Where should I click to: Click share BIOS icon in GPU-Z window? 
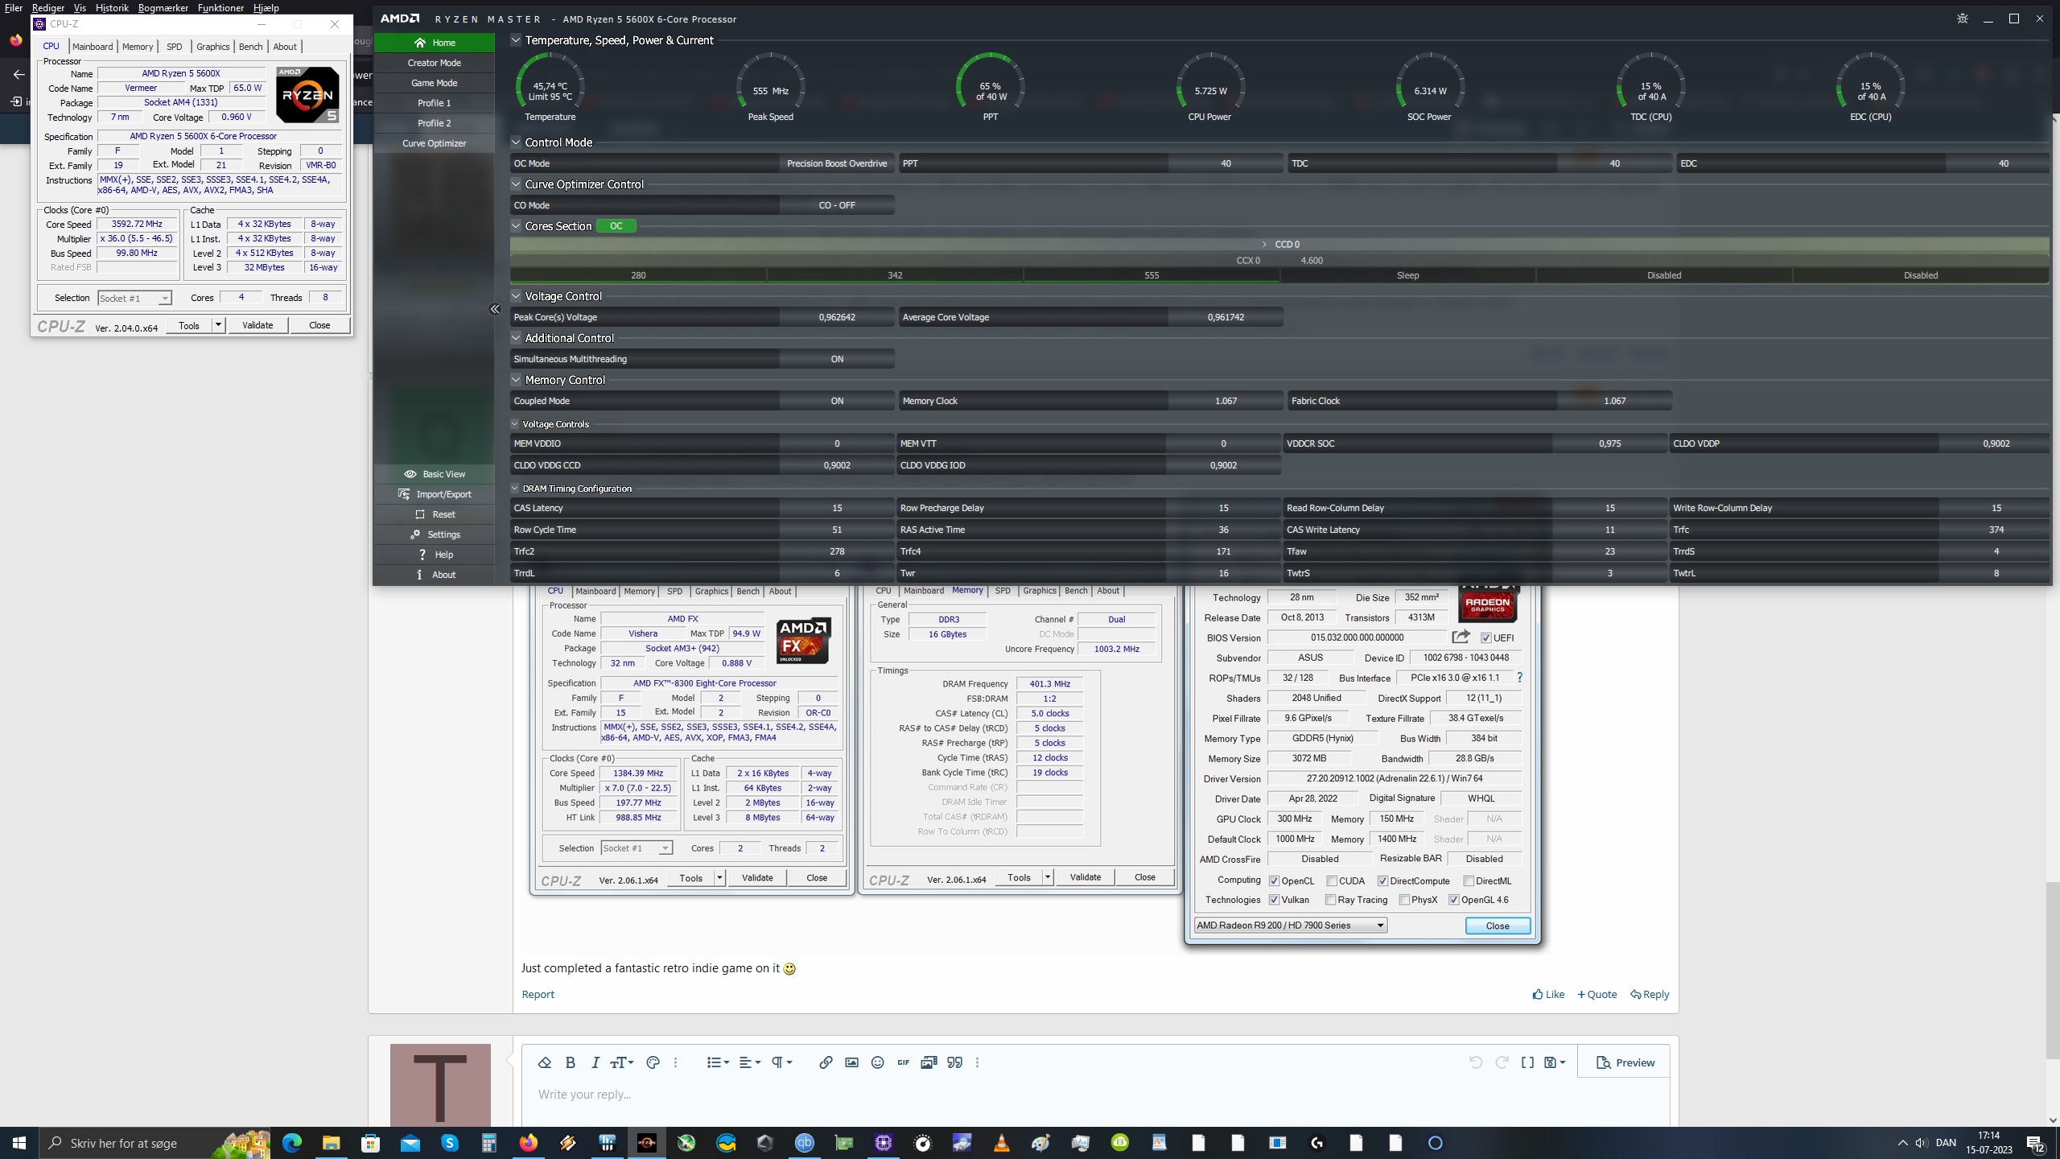click(1461, 637)
